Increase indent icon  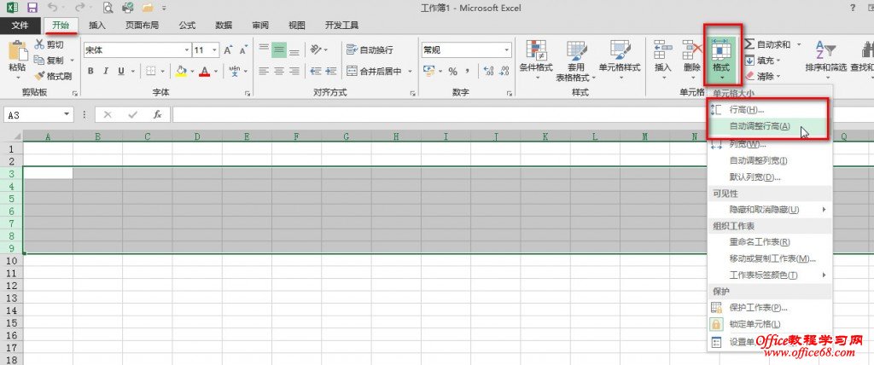tap(332, 72)
